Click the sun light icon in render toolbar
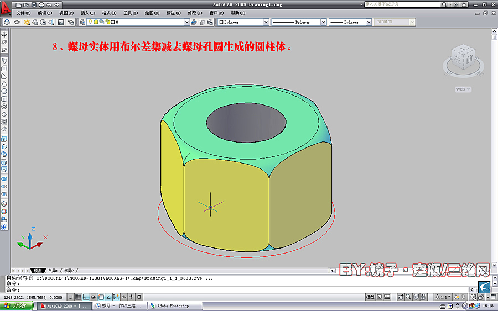The image size is (498, 311). [27, 22]
